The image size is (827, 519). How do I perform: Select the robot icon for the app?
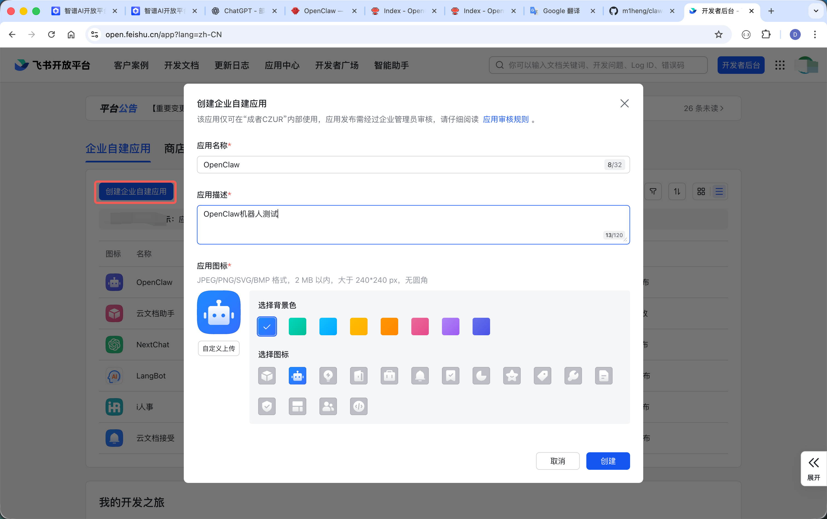click(297, 375)
